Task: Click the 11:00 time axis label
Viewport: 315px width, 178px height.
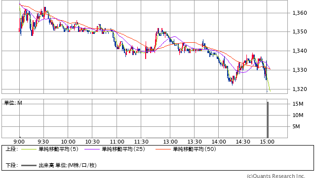Action: 117,142
